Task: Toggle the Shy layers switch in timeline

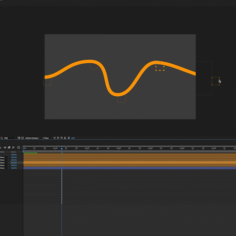Action: pyautogui.click(x=5, y=147)
